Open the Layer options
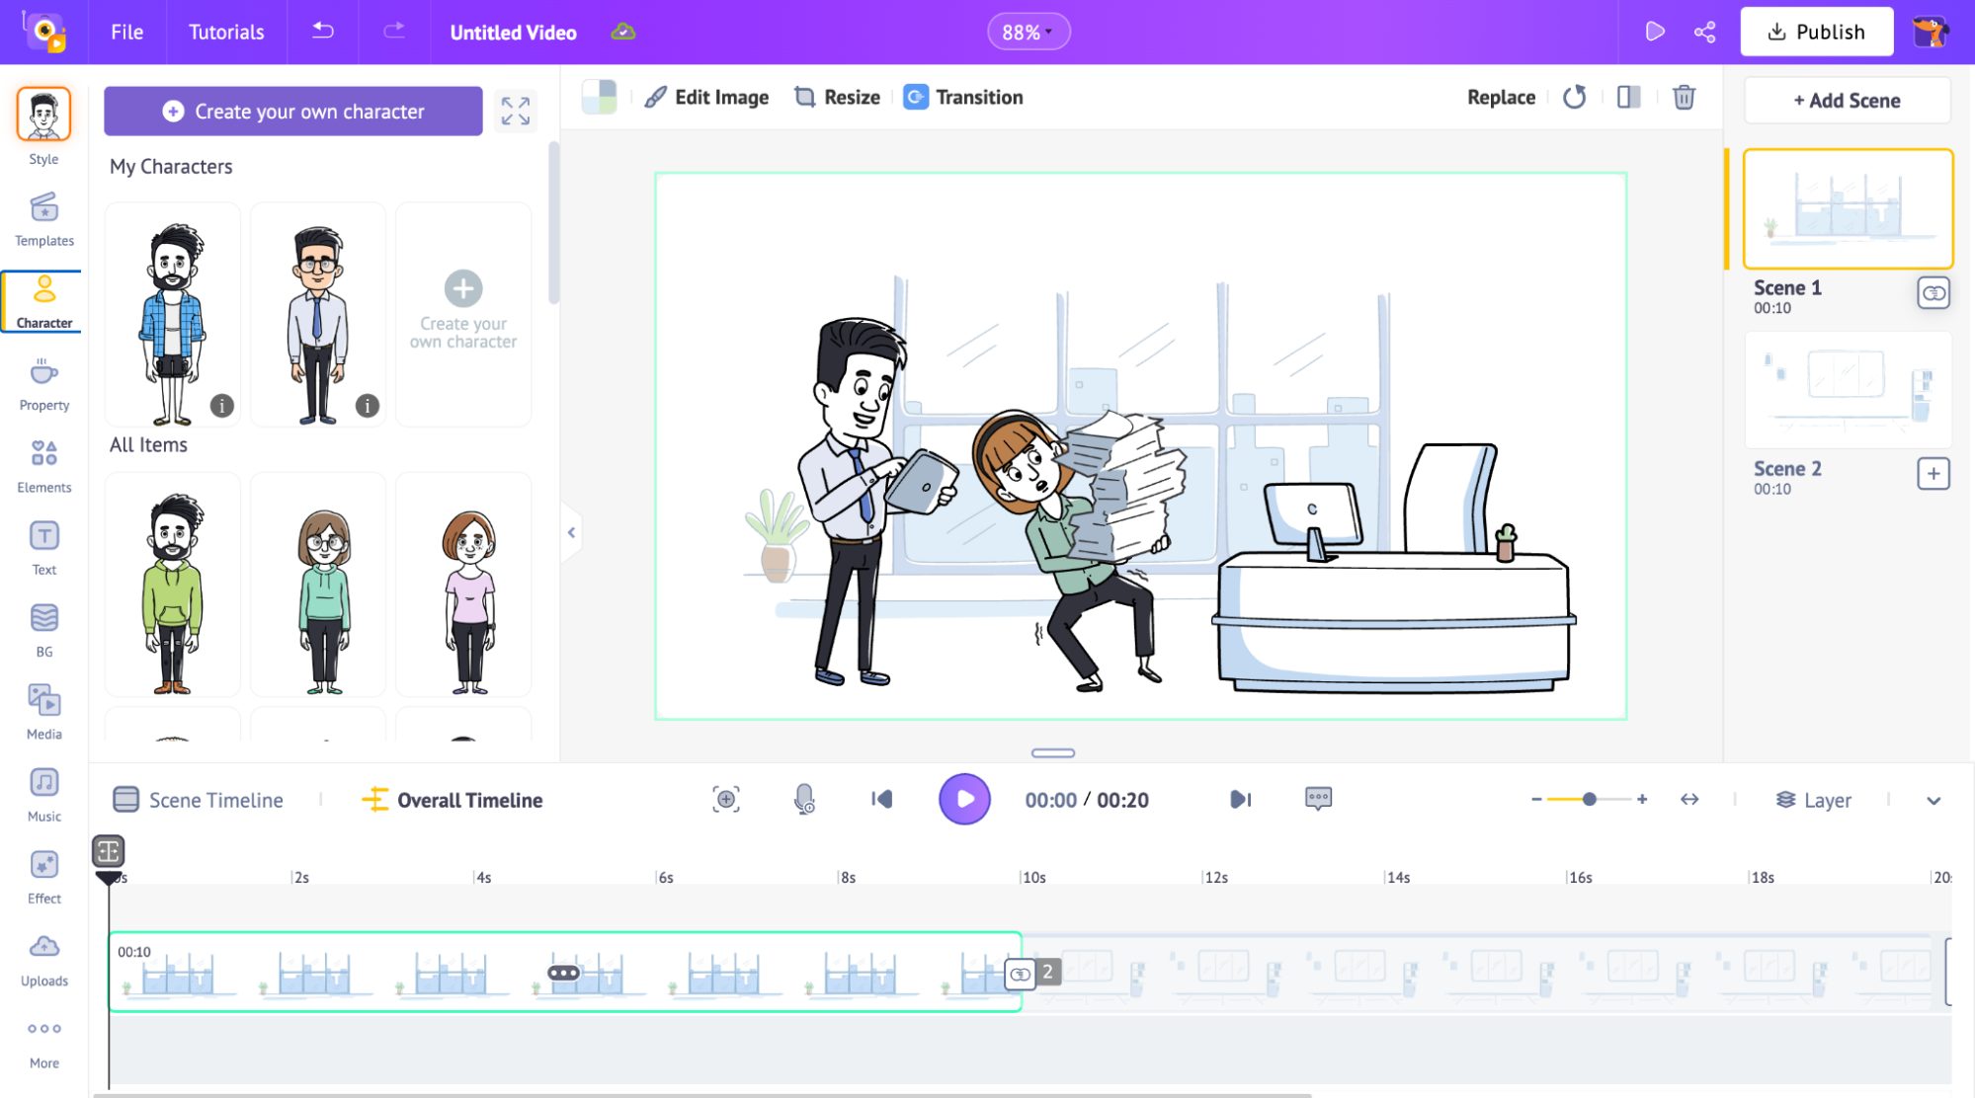 [1814, 800]
